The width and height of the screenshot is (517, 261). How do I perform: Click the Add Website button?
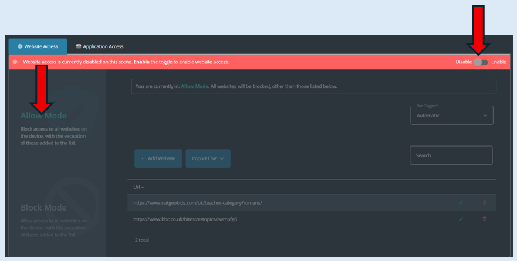(x=158, y=158)
